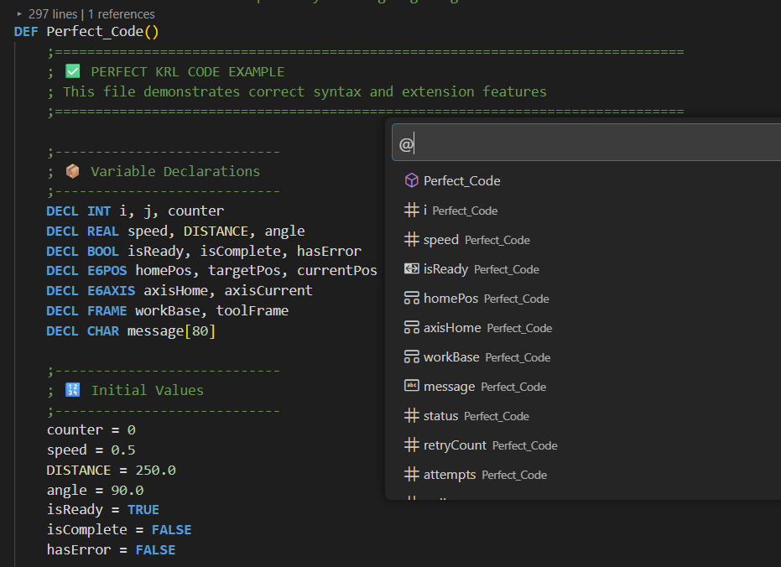Click FALSE in hasError assignment
The width and height of the screenshot is (781, 567).
coord(155,549)
